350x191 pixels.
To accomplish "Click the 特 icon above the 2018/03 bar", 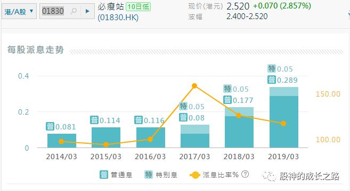I will coord(227,89).
